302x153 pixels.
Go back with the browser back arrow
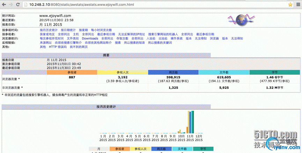tap(4, 5)
